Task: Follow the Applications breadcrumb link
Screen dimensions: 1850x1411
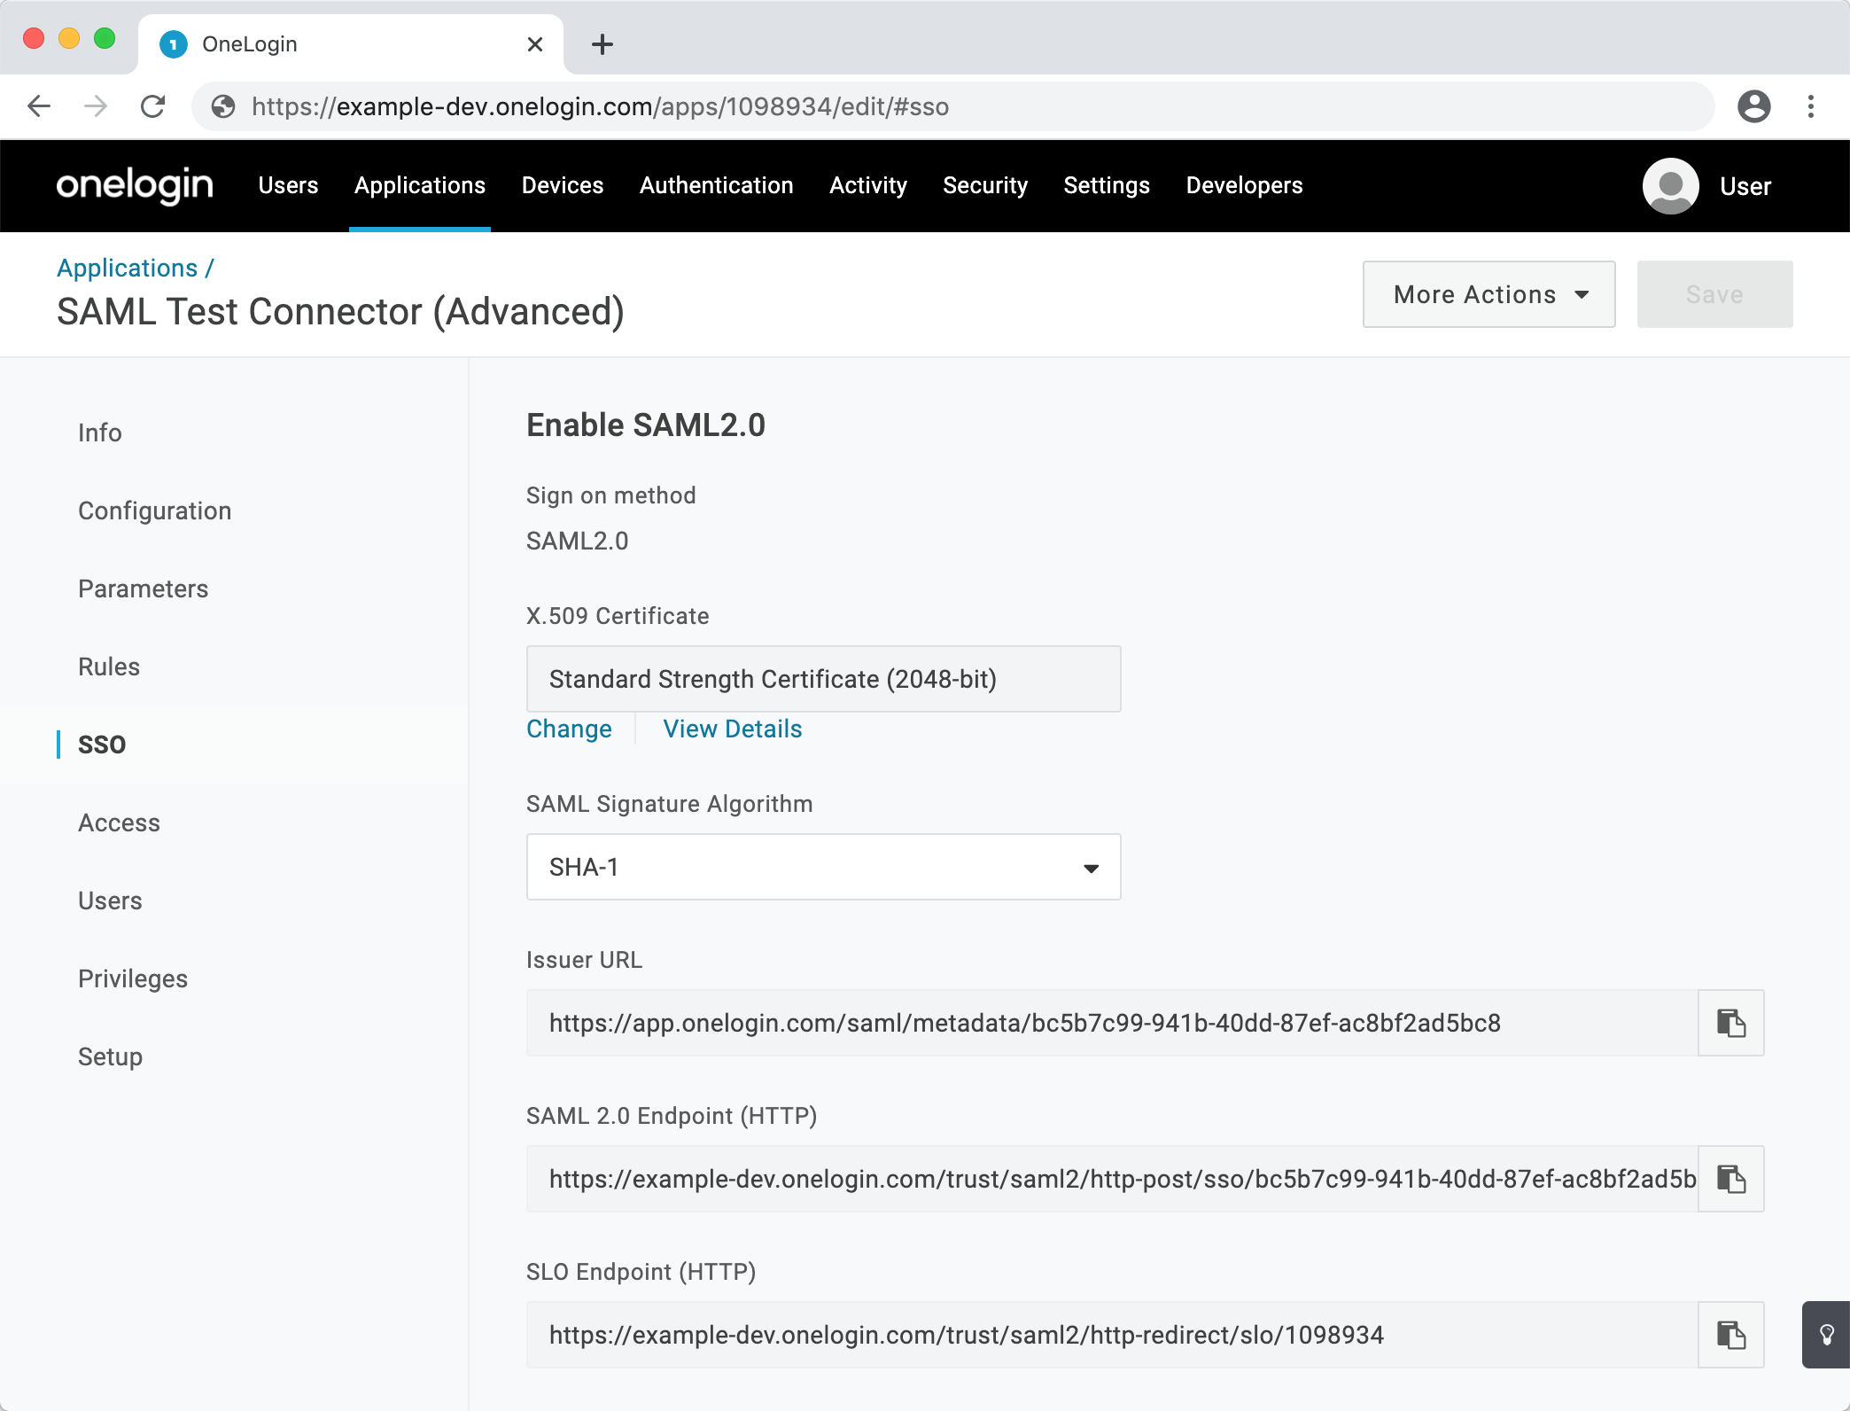Action: coord(128,268)
